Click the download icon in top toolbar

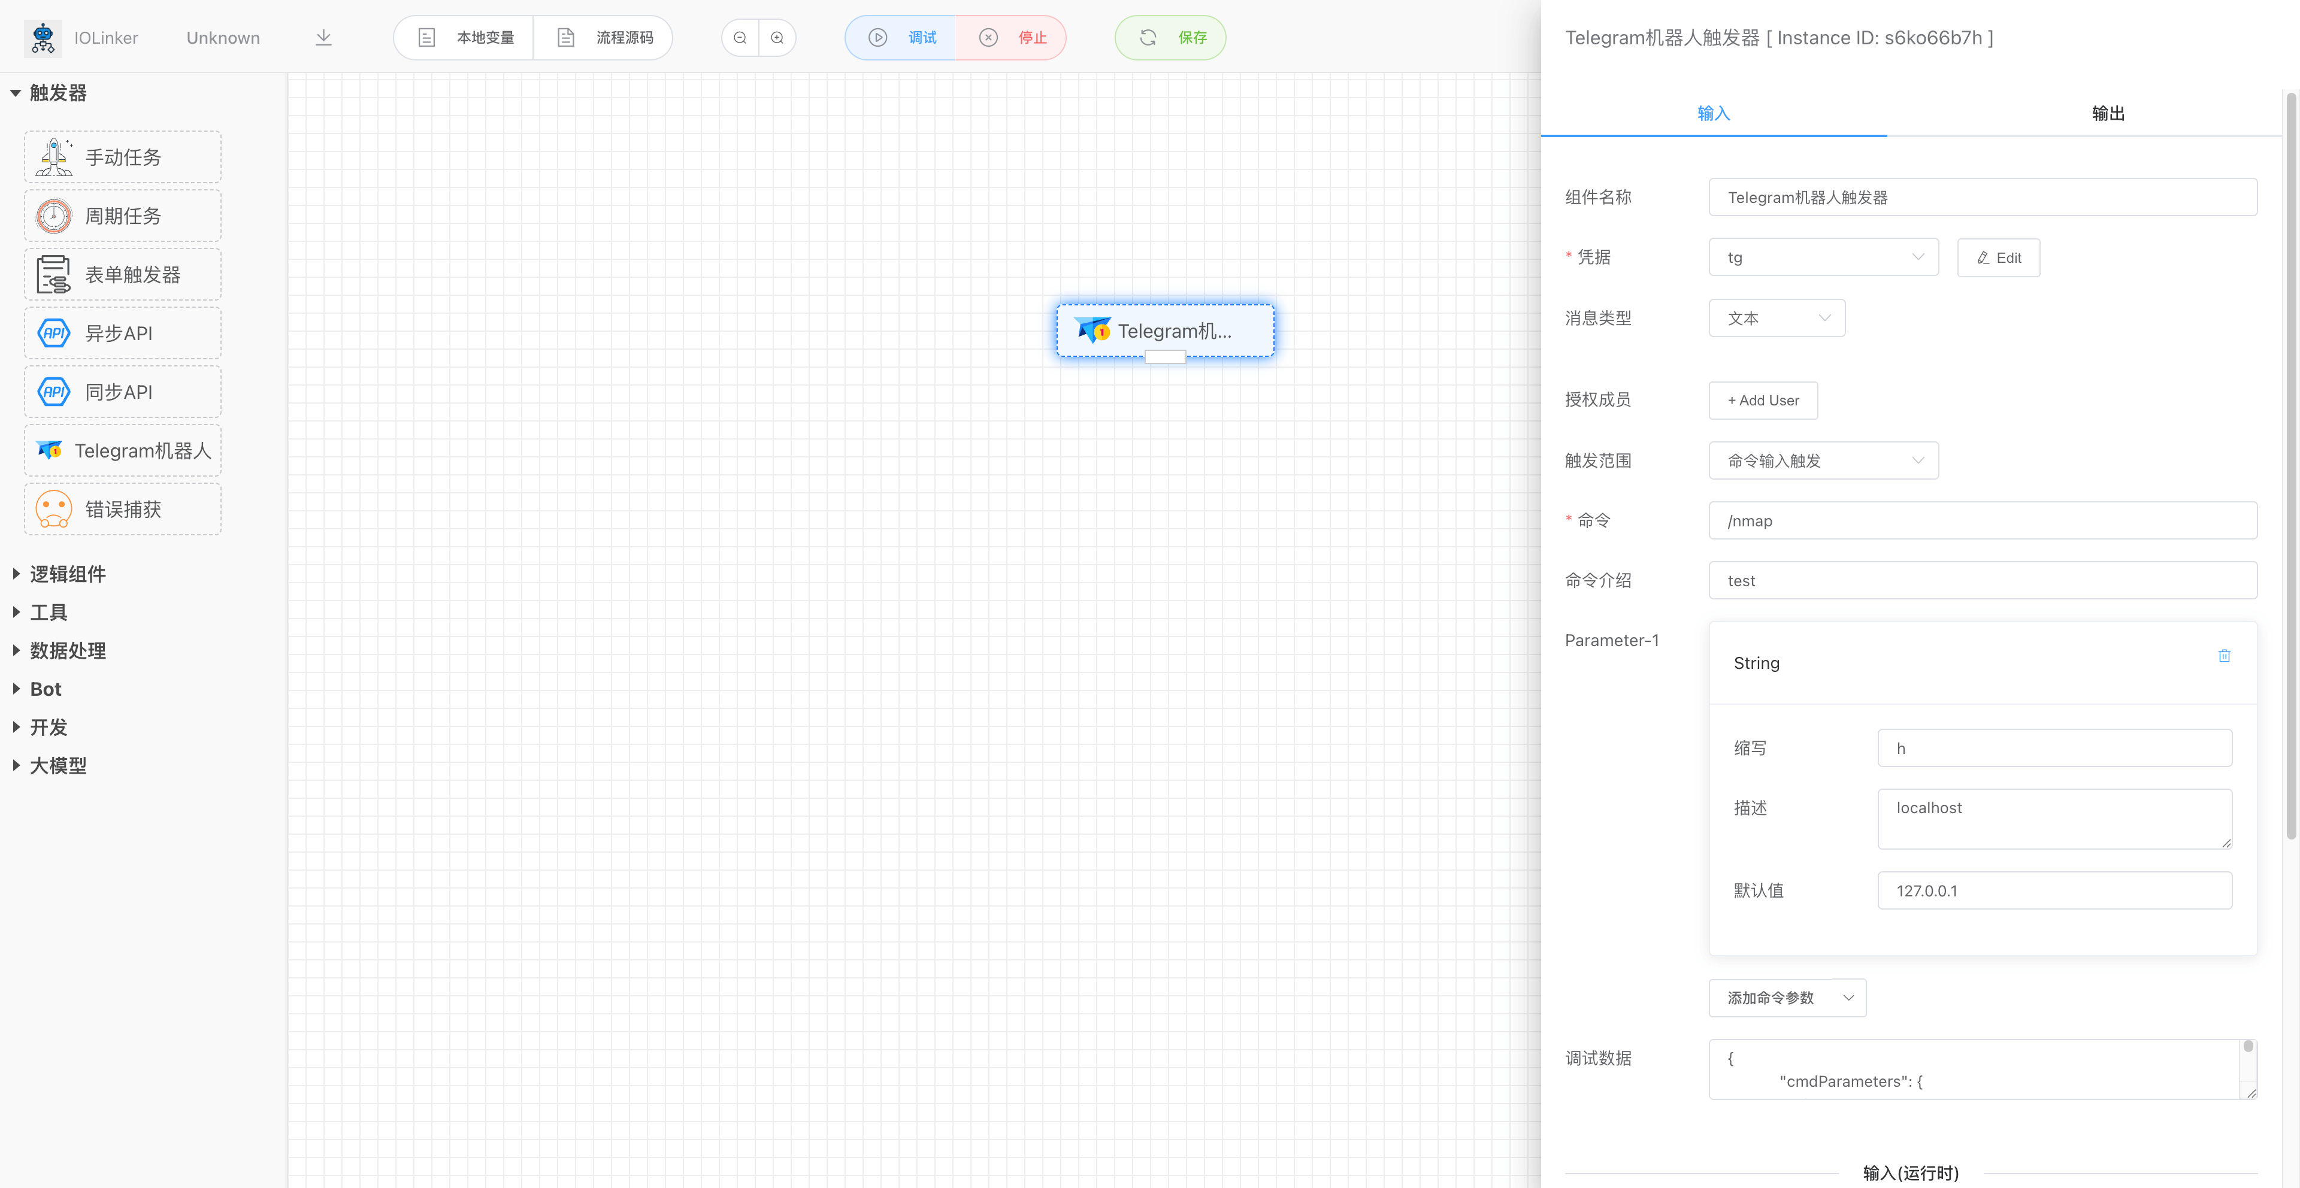click(x=323, y=38)
